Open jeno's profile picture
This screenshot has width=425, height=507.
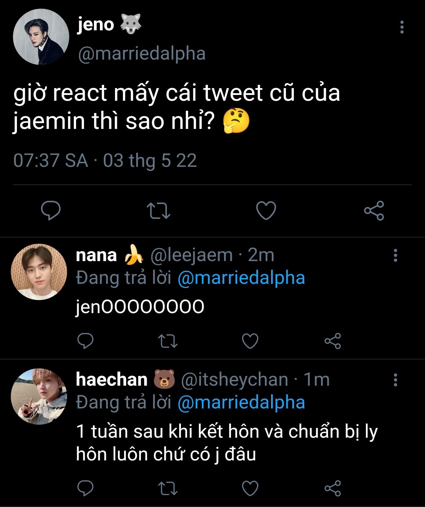point(41,37)
